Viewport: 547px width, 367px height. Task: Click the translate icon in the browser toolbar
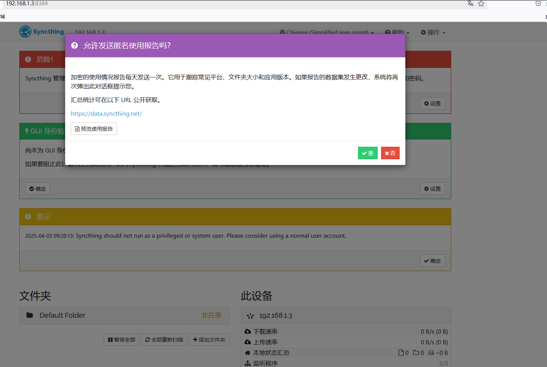(x=470, y=3)
